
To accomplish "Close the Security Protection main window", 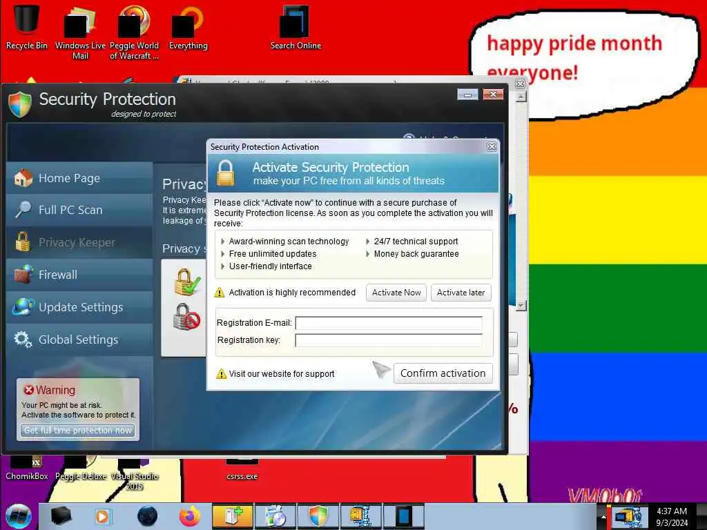I will pyautogui.click(x=493, y=94).
